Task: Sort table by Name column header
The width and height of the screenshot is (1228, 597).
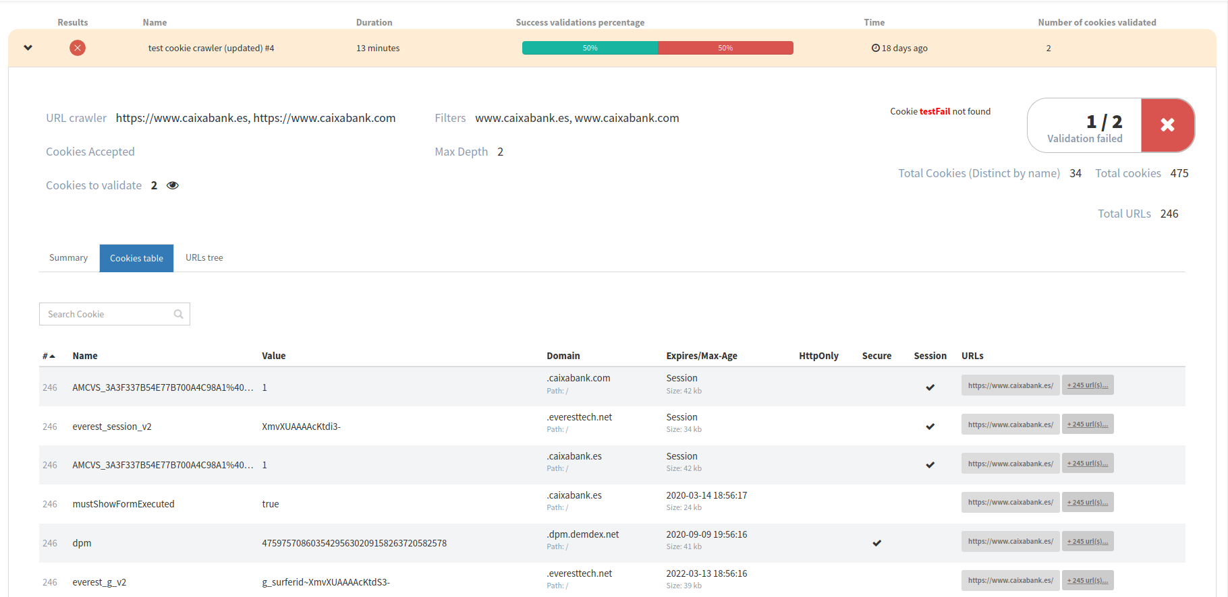Action: click(x=85, y=356)
